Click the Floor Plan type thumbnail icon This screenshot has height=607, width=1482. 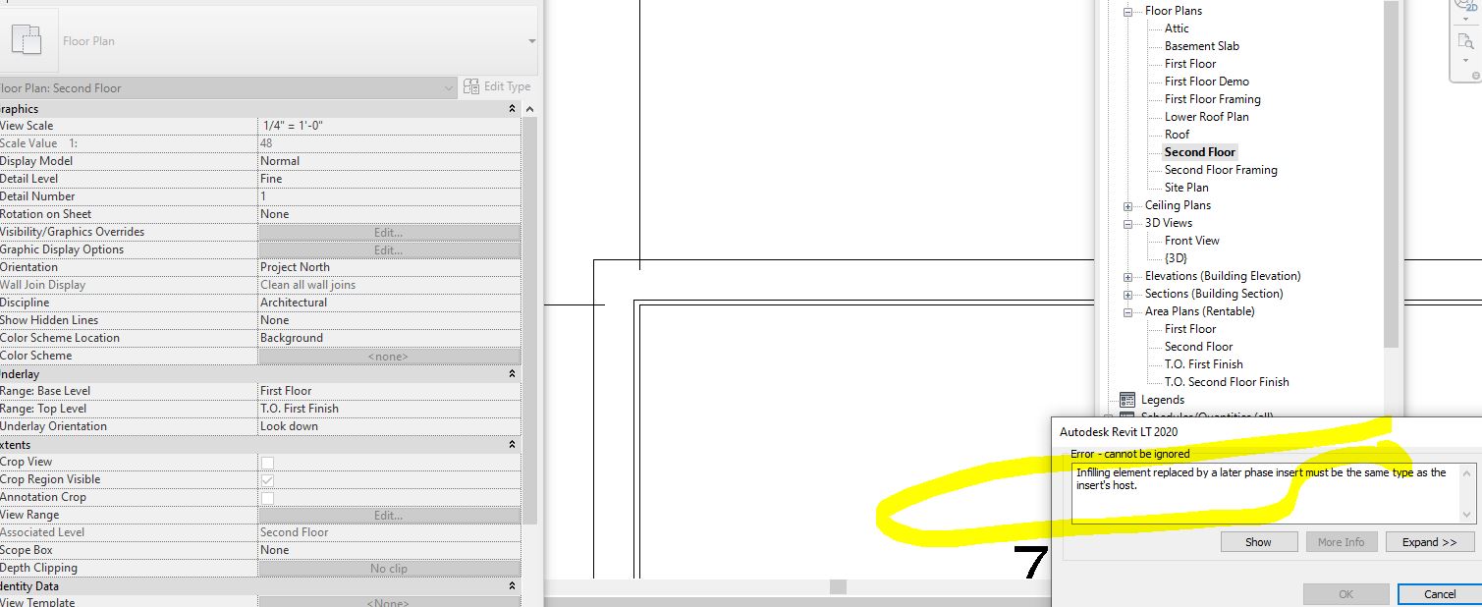(x=27, y=40)
